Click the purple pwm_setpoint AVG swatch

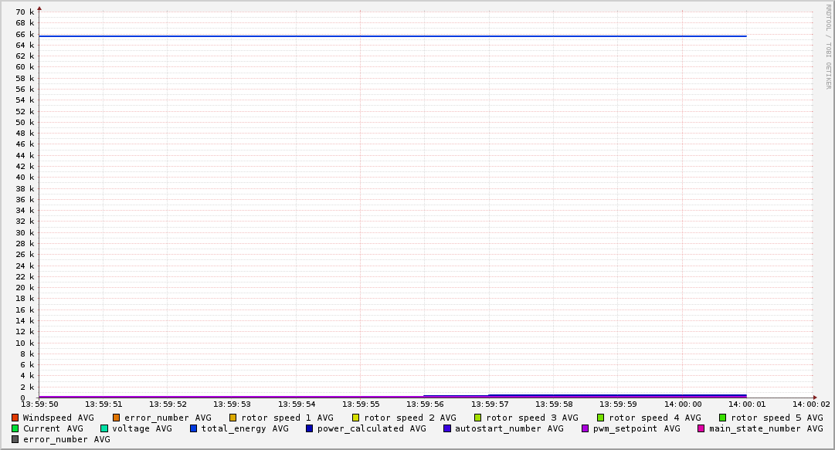585,428
